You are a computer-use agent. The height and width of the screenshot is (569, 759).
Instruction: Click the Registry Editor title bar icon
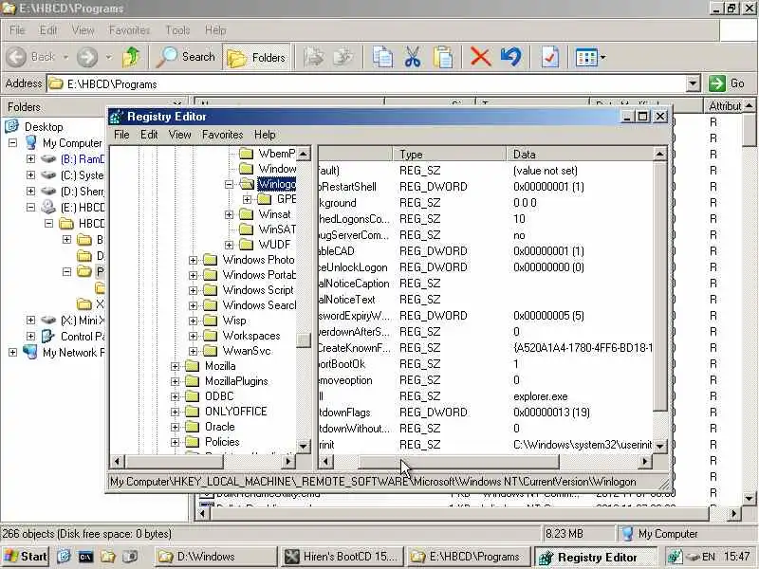click(116, 117)
